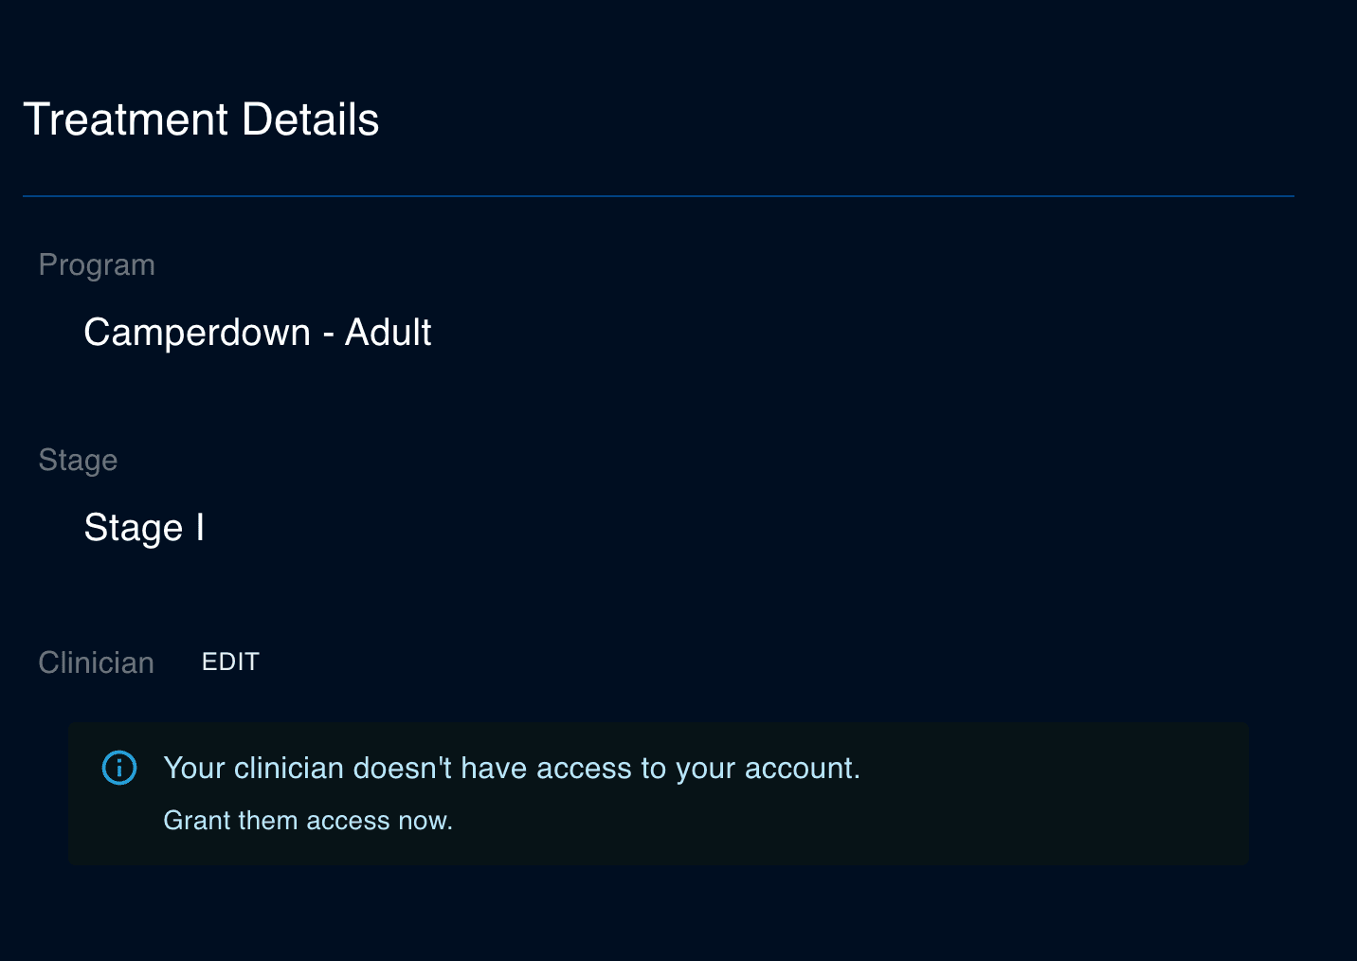Click the word 'Details' in the page title
Screen dimensions: 1357x961
click(311, 119)
